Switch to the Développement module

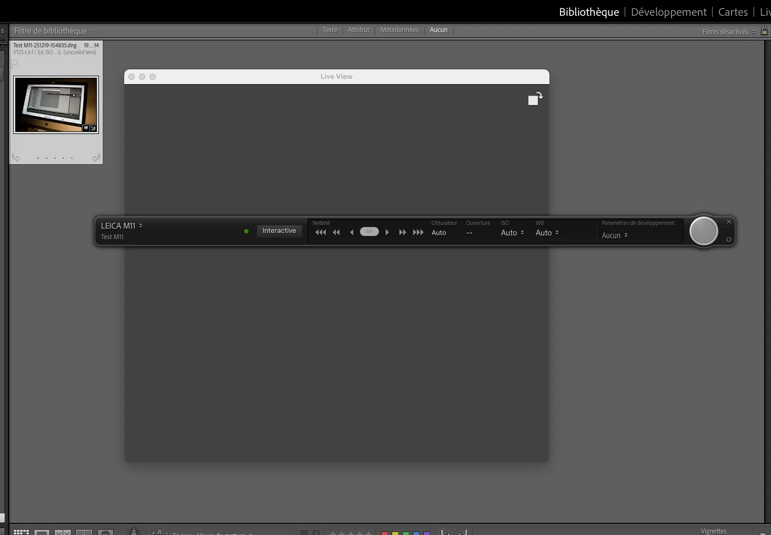(x=669, y=12)
